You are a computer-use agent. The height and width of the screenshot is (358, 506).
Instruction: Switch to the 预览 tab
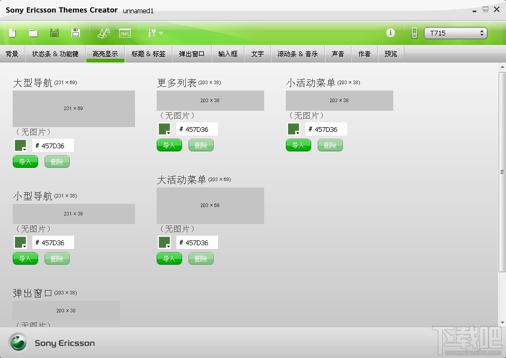[x=391, y=54]
